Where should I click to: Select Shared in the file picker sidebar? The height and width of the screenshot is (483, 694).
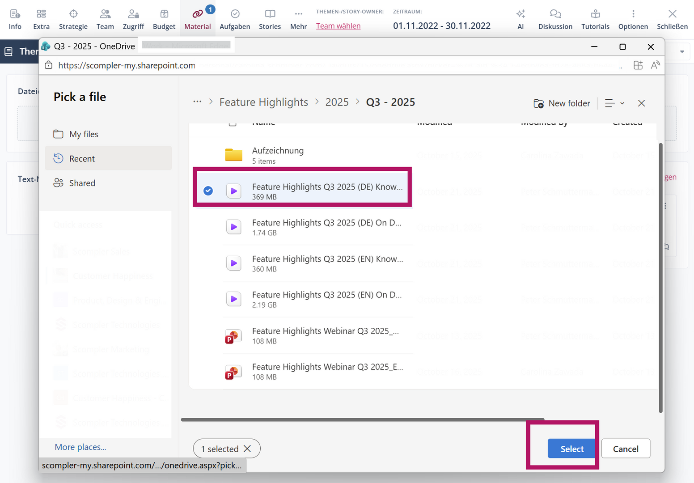tap(82, 183)
